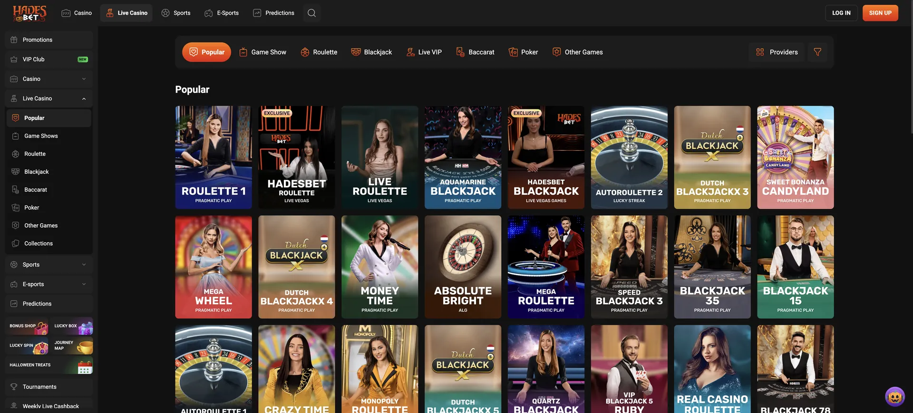The image size is (913, 413).
Task: Click the HadesBet logo
Action: click(x=29, y=13)
